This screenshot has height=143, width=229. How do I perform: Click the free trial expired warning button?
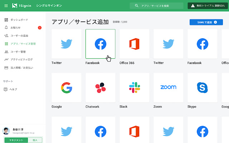(208, 6)
